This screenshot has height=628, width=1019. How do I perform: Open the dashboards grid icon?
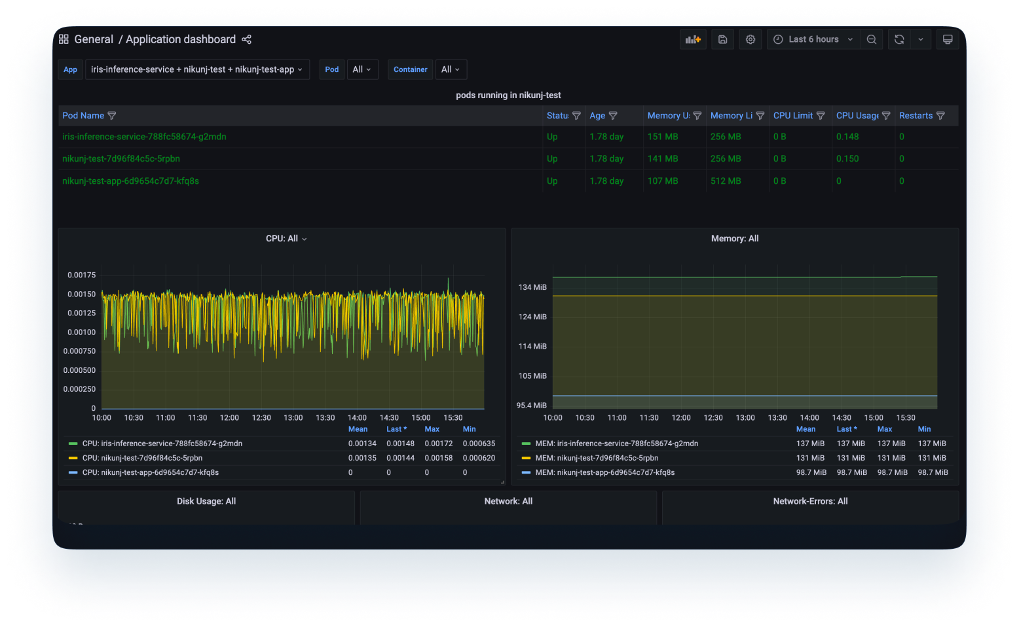[64, 39]
